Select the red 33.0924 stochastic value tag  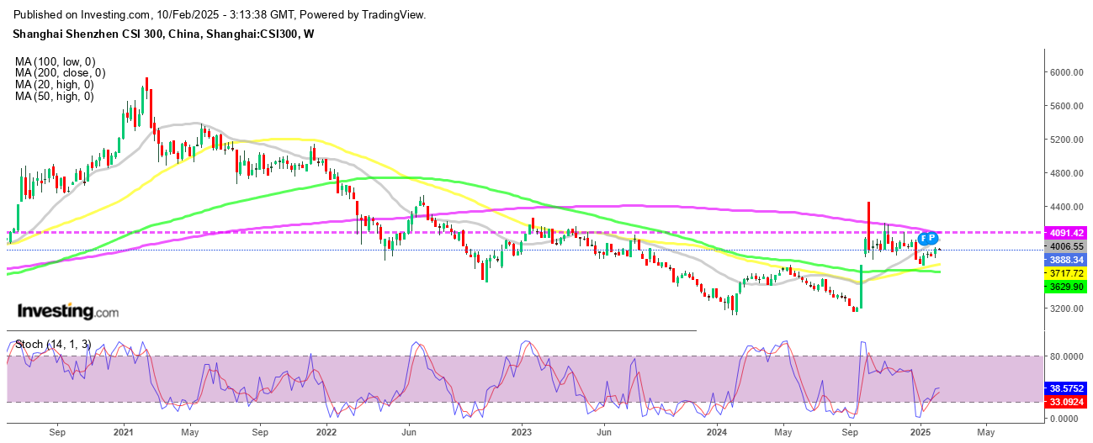[1066, 403]
